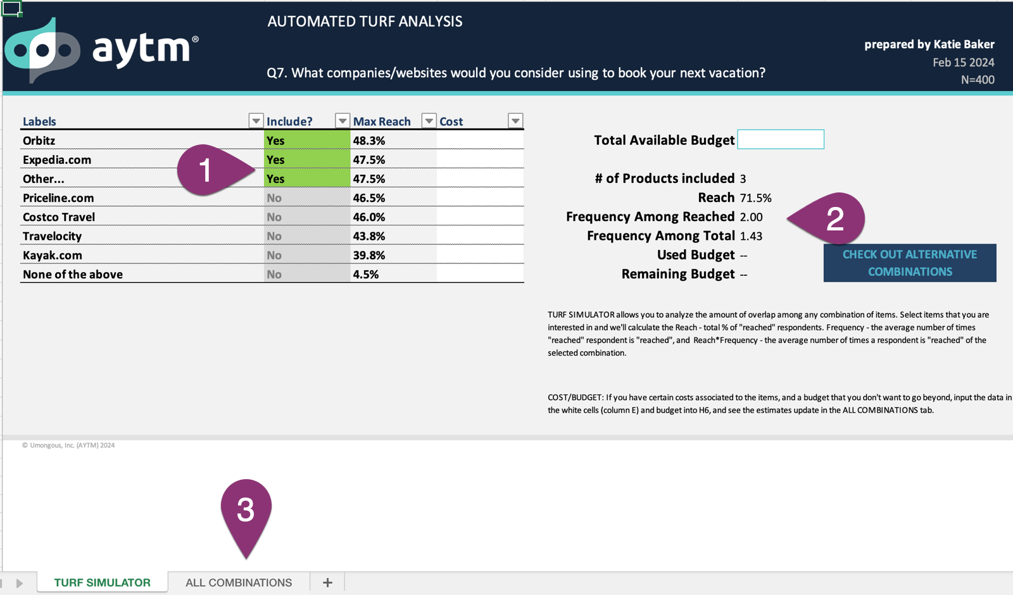Image resolution: width=1013 pixels, height=595 pixels.
Task: Toggle the Include cell for Travelocity
Action: pyautogui.click(x=307, y=235)
